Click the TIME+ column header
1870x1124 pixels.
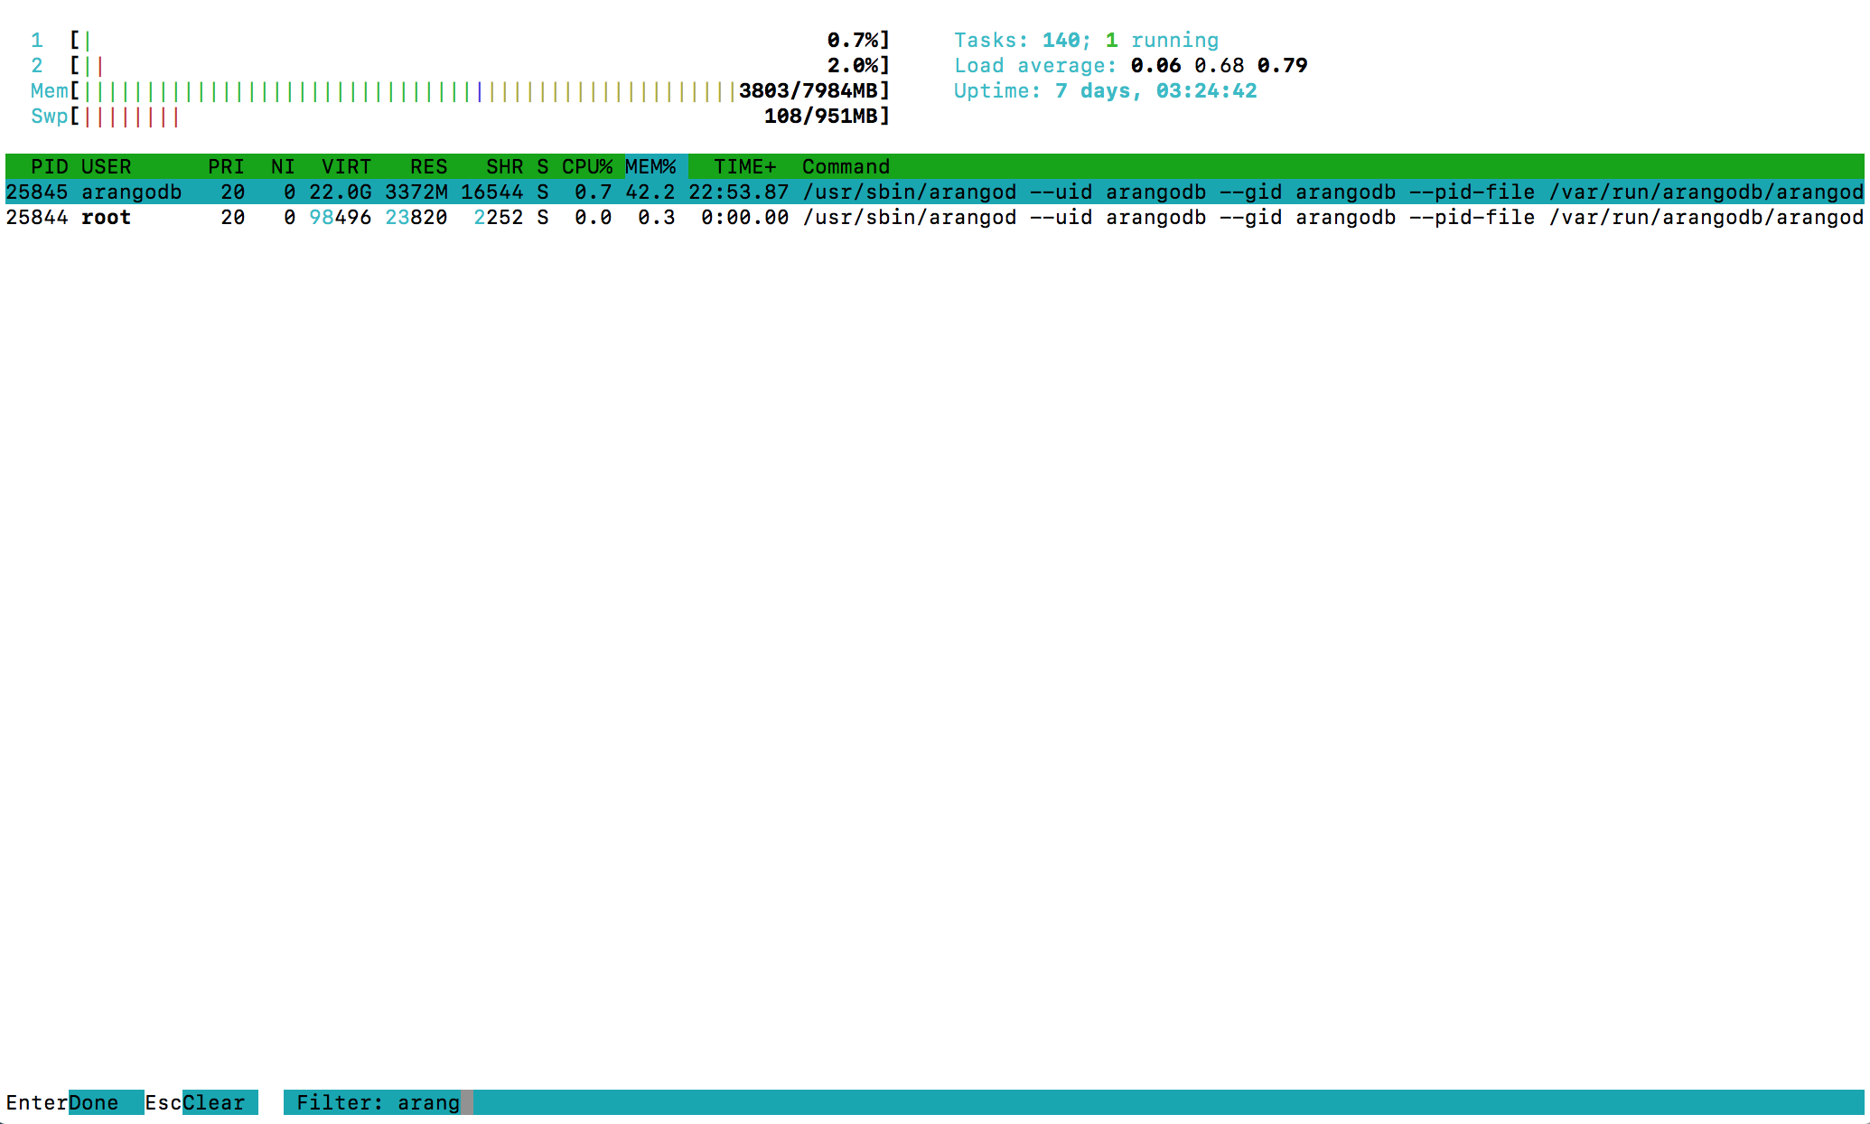point(745,166)
